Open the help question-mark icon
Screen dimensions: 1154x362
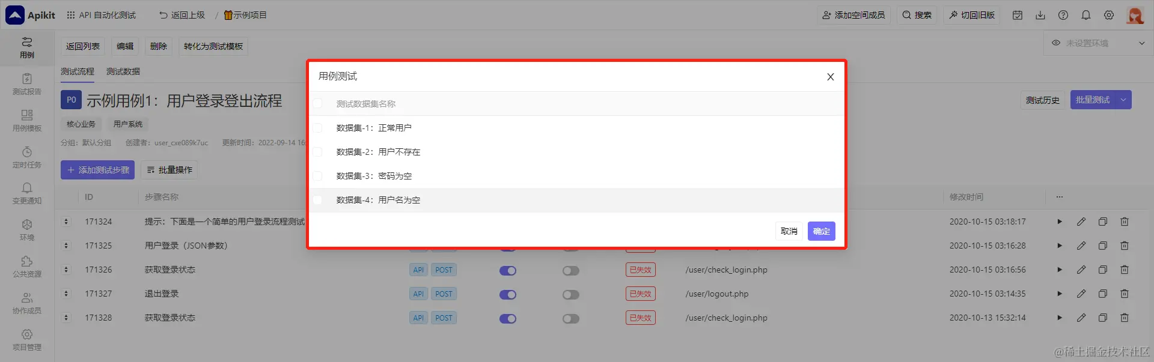(x=1063, y=15)
